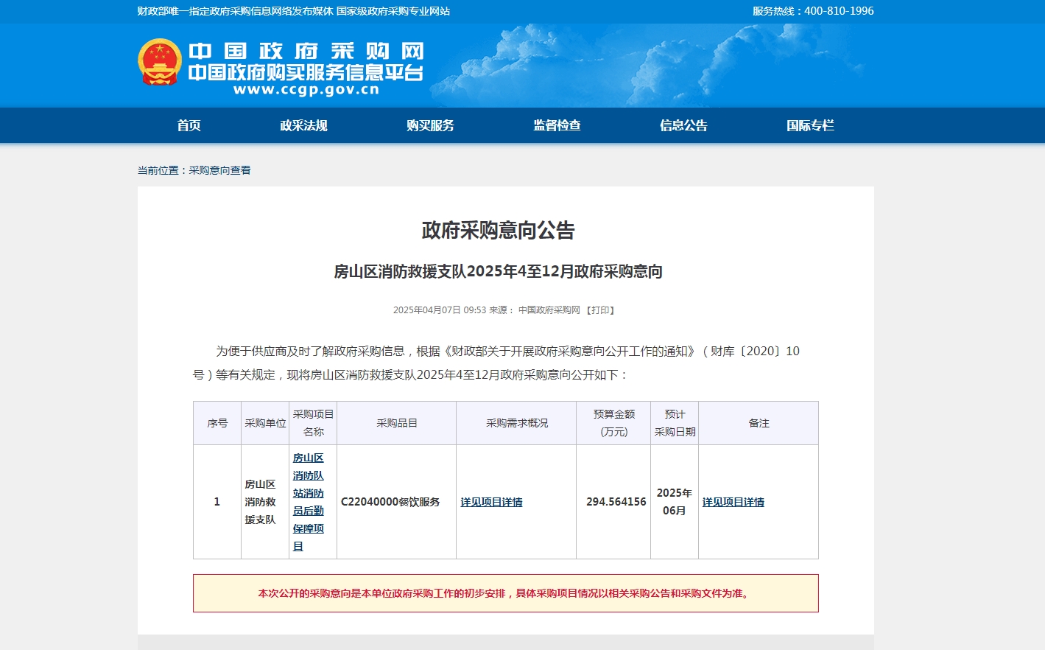Go to 购买服务 in navigation bar
This screenshot has height=650, width=1045.
click(430, 125)
